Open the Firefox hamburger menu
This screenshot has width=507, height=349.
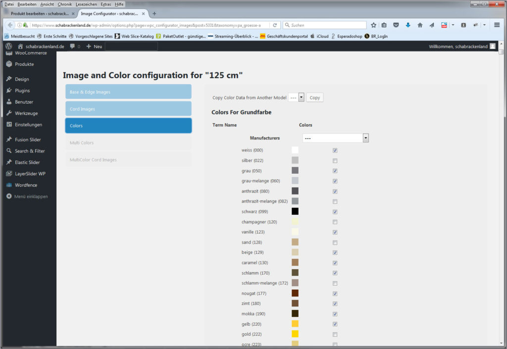click(x=497, y=25)
